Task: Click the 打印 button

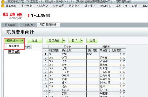Action: 75,41
